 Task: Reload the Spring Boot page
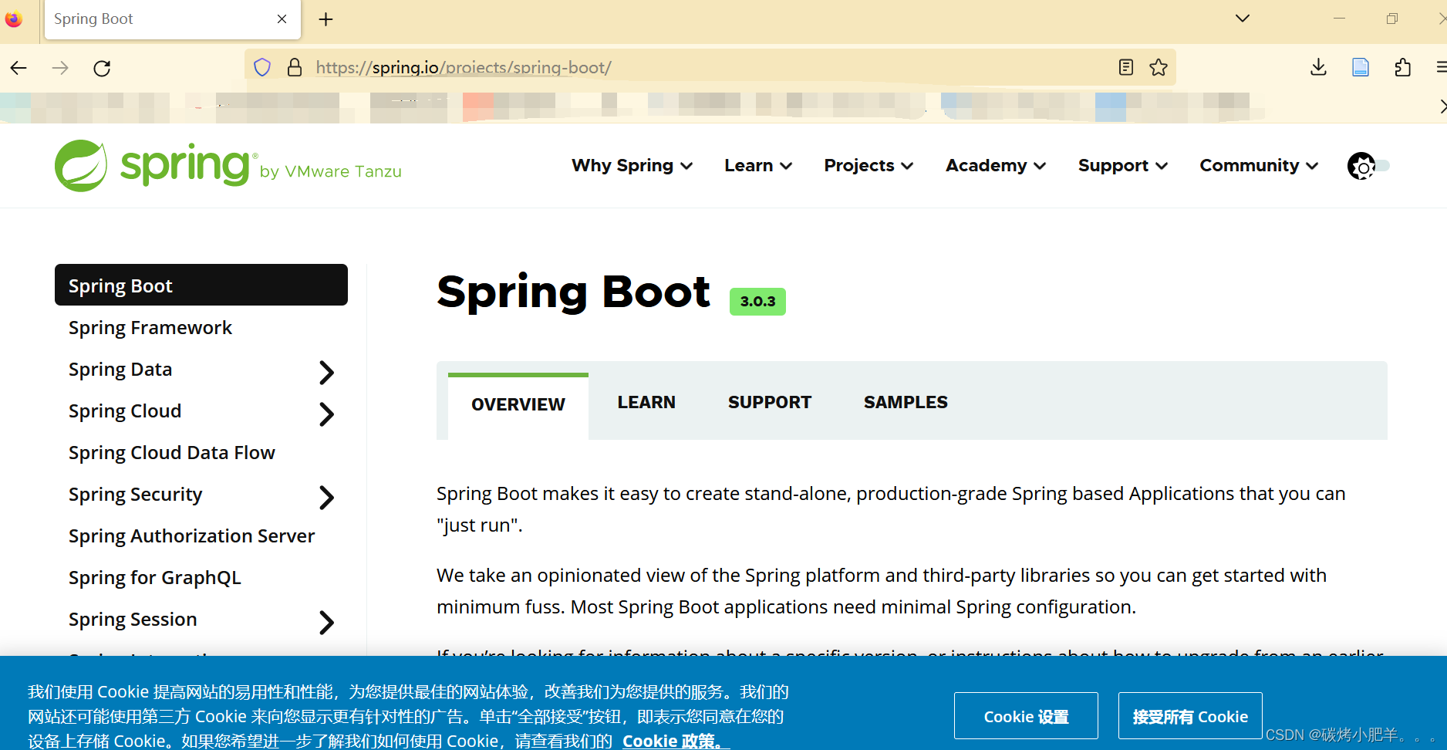click(x=102, y=68)
